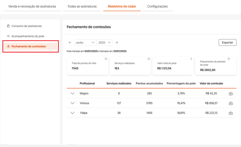
Task: Download Magno's commission report
Action: click(230, 93)
